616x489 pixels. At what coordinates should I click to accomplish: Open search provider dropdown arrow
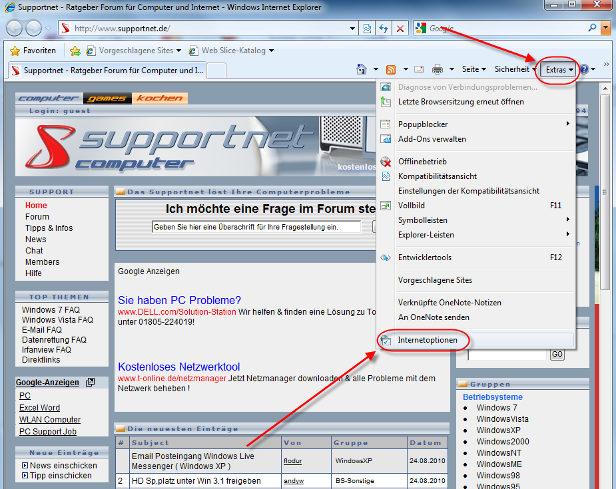pos(606,28)
